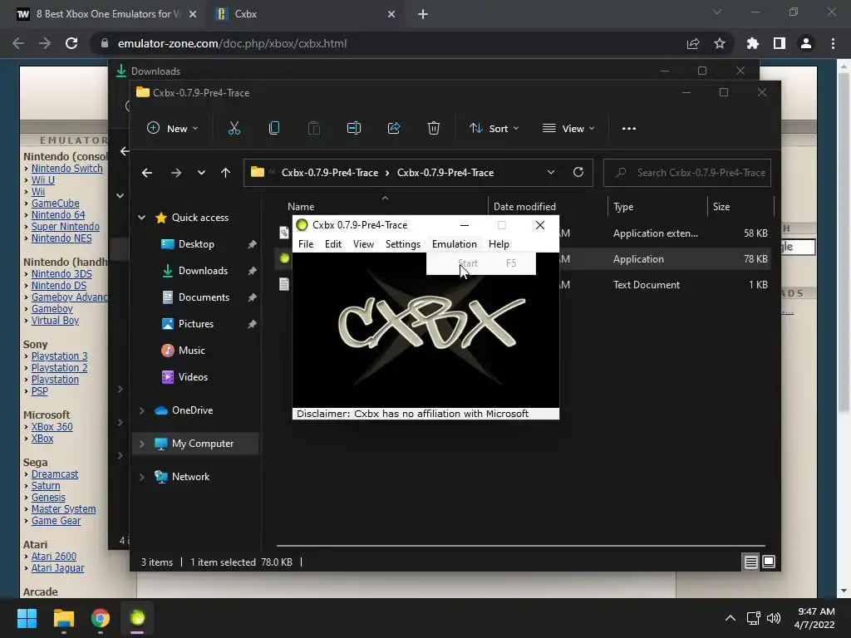Click Chrome address bar URL
The image size is (851, 638).
tap(233, 43)
